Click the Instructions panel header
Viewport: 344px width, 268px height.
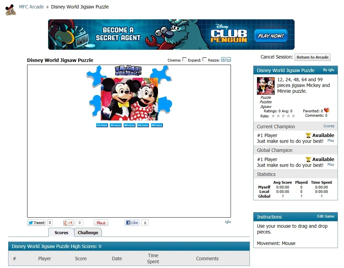[296, 217]
